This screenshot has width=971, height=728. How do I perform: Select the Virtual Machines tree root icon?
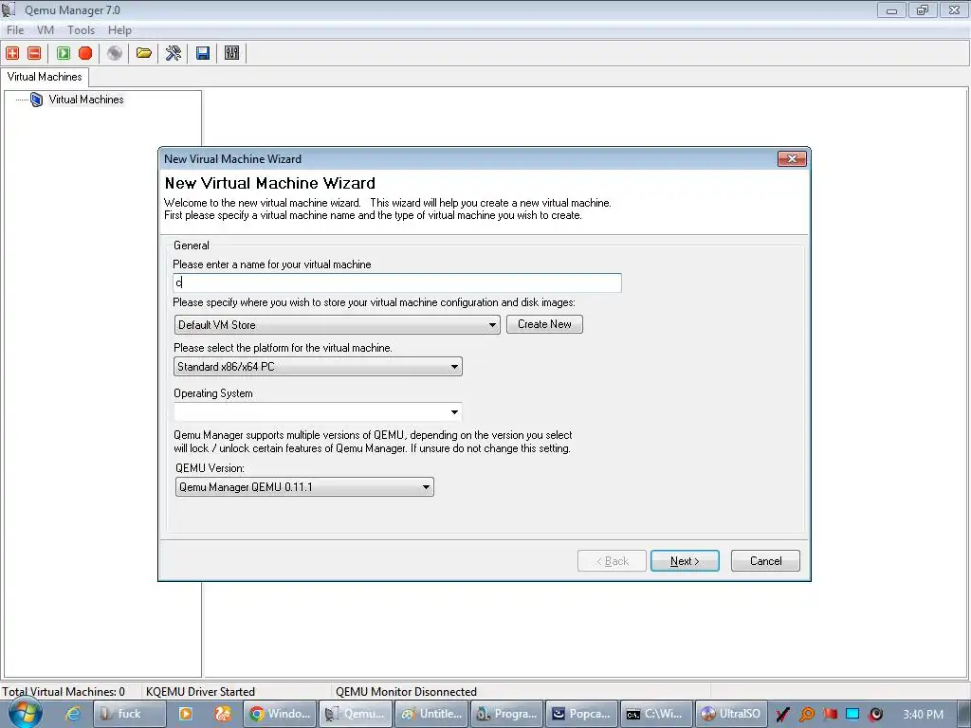coord(37,100)
